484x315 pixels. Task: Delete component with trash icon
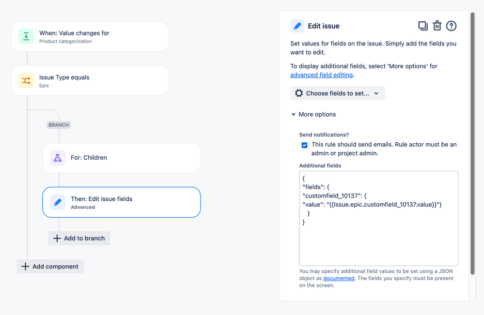point(437,26)
